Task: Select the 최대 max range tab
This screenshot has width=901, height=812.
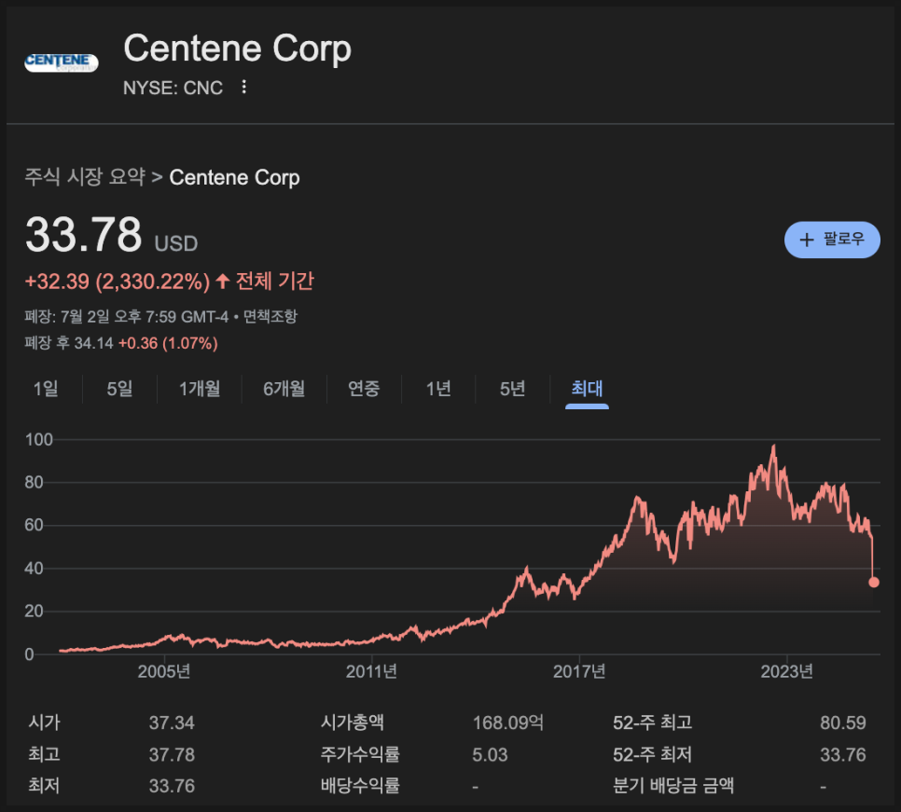Action: 587,389
